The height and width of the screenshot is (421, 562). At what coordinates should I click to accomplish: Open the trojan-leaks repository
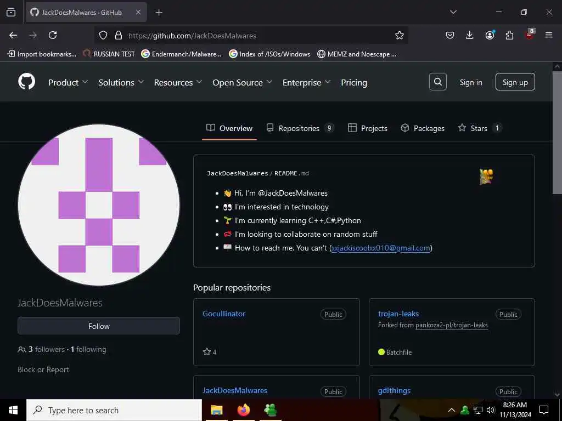click(x=398, y=314)
